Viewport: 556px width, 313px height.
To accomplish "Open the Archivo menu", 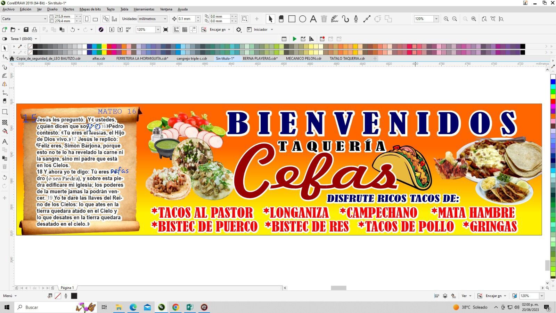I will [x=9, y=9].
